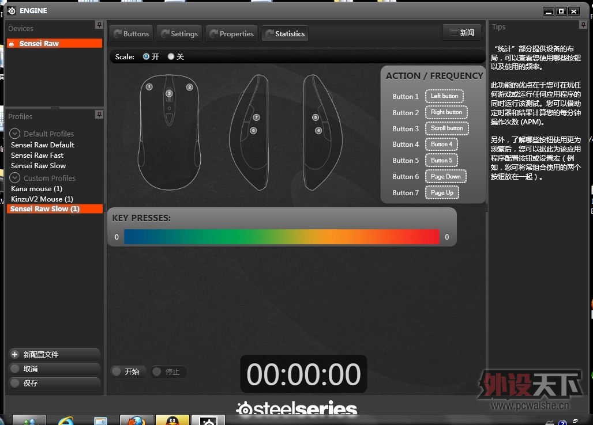Select the KinzuV2 Mouse (1) profile
Viewport: 593px width, 425px height.
pyautogui.click(x=42, y=199)
